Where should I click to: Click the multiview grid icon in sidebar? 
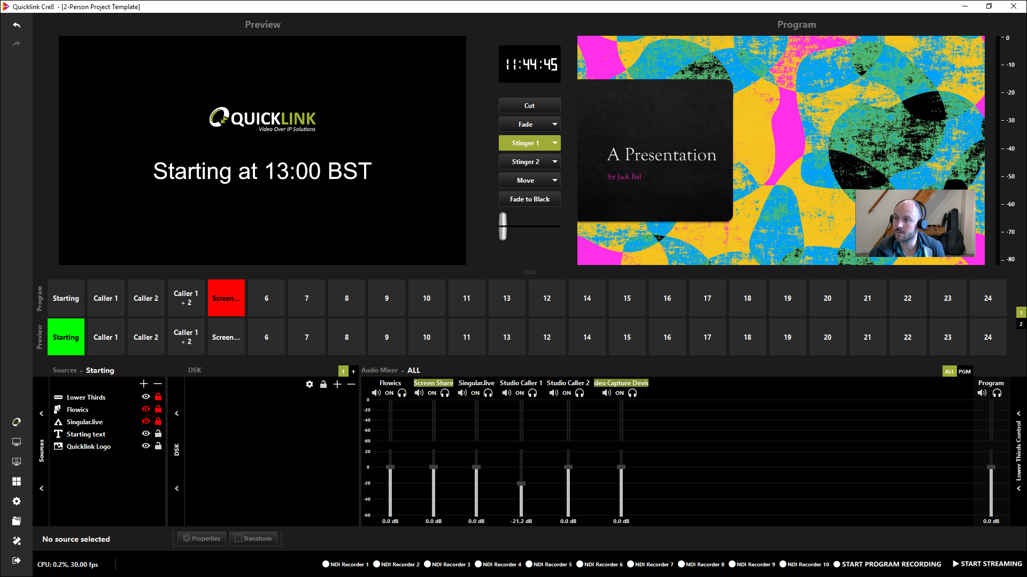tap(17, 481)
